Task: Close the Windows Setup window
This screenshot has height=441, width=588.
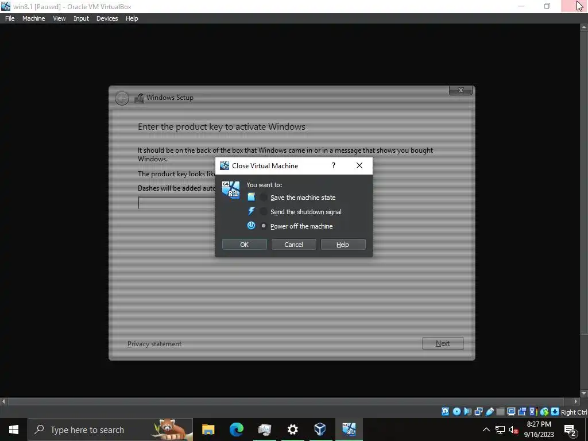Action: point(461,90)
